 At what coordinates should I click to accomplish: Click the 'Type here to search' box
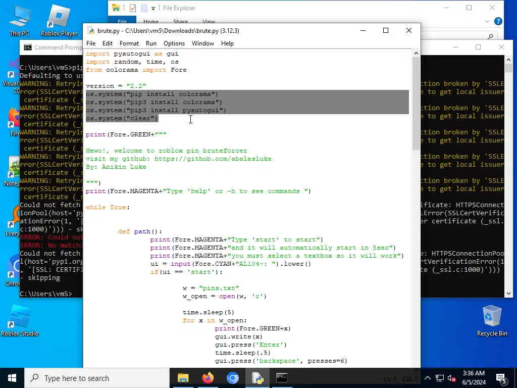(97, 378)
